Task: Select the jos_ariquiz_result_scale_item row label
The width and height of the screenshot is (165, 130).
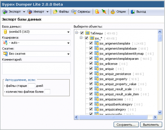Action: tap(119, 94)
